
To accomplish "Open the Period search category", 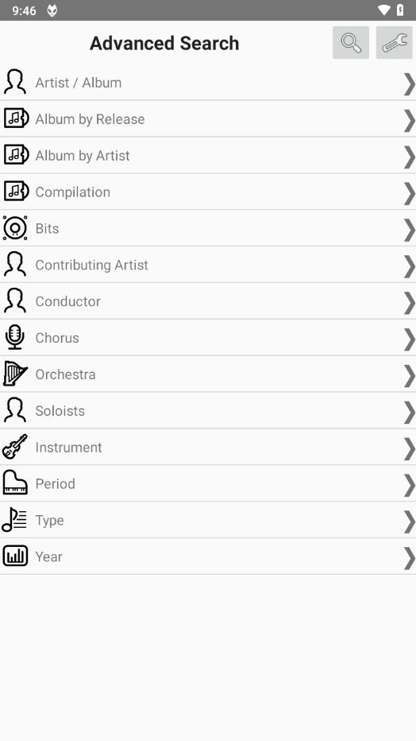I will click(x=208, y=483).
